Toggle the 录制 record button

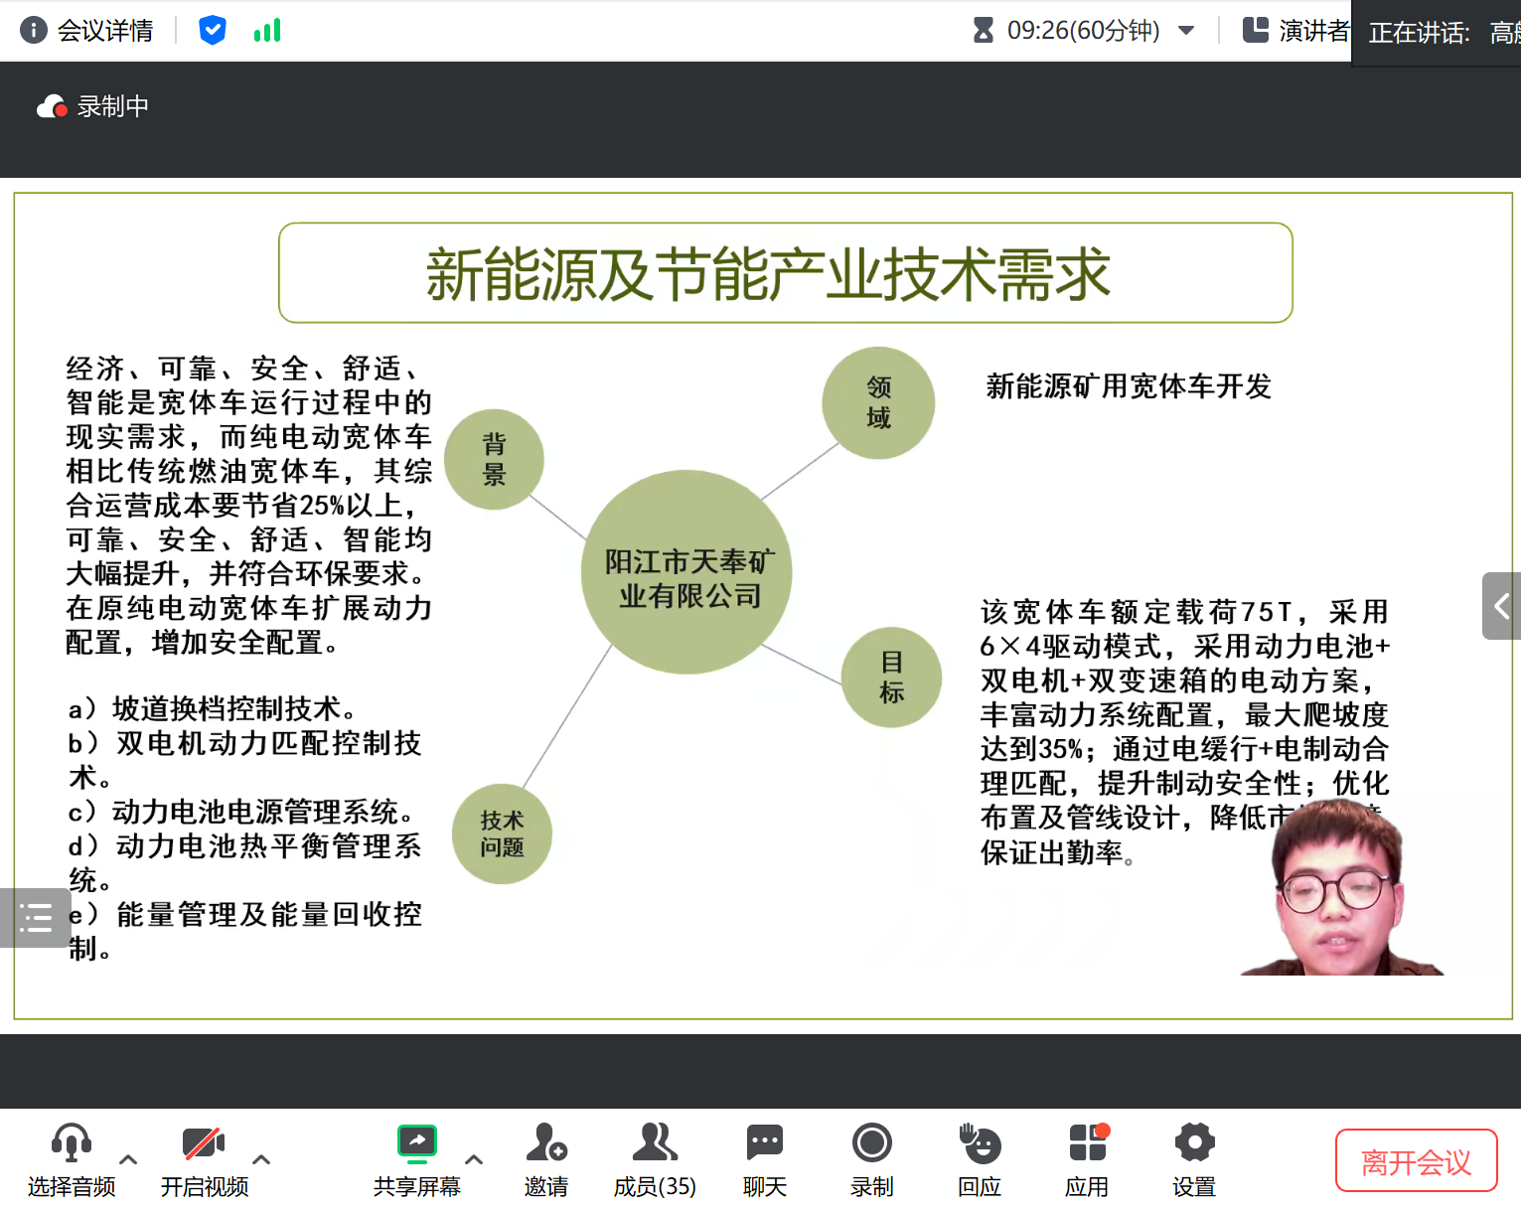point(872,1158)
